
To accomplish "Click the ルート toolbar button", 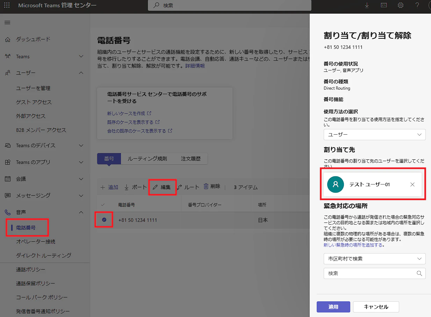I will [x=188, y=187].
